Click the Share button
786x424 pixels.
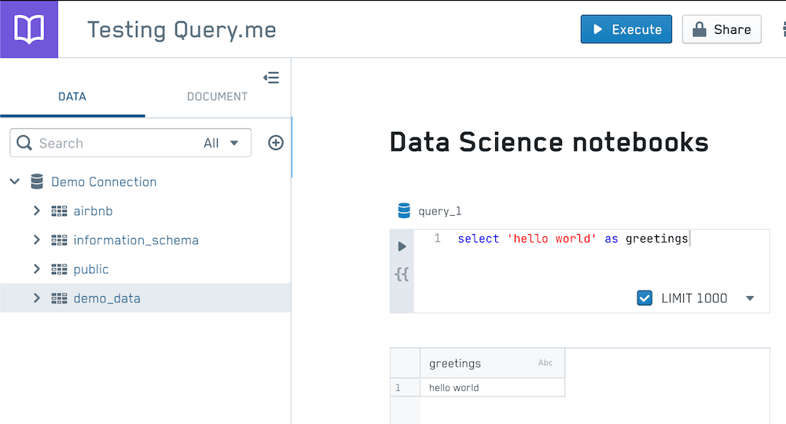(x=722, y=29)
